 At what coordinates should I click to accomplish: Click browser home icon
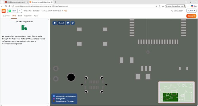pyautogui.click(x=9, y=6)
